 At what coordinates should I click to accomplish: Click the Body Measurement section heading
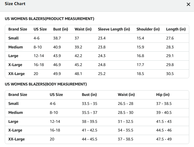click(46, 84)
